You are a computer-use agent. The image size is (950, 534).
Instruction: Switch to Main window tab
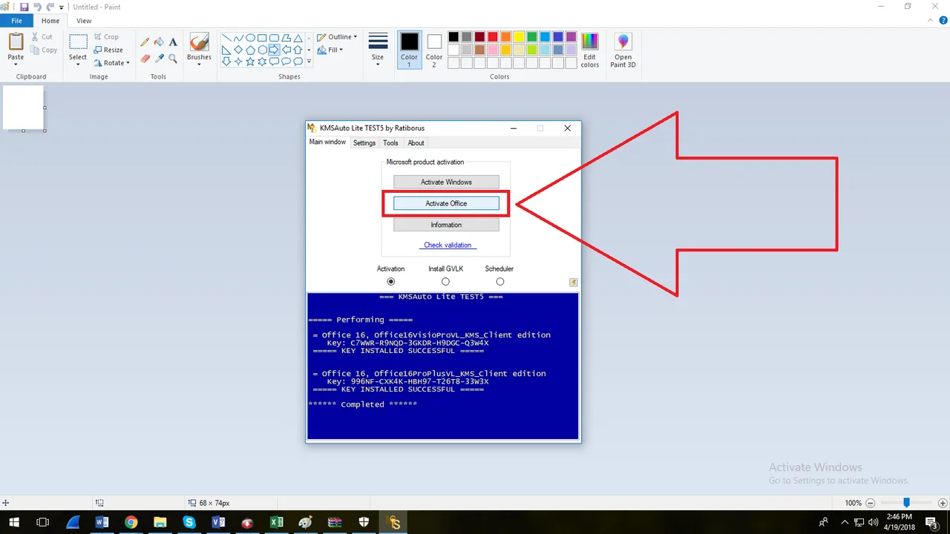click(x=327, y=142)
